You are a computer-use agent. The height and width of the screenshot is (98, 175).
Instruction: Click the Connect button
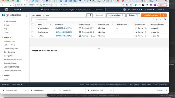[100, 15]
